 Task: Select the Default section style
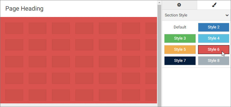[x=180, y=27]
